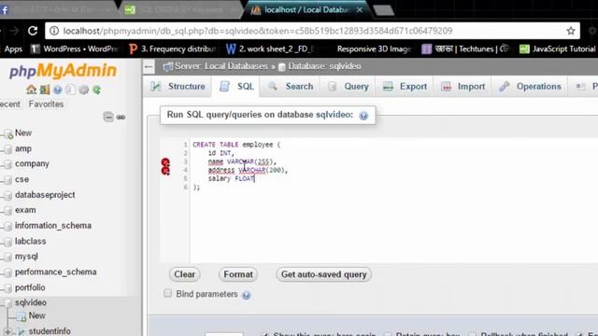Expand the studentinfo table node

point(7,331)
